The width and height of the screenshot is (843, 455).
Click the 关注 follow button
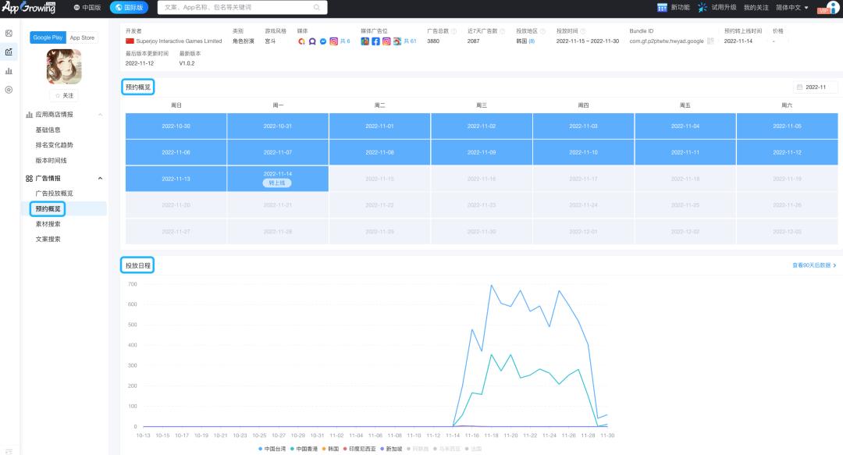(x=64, y=95)
